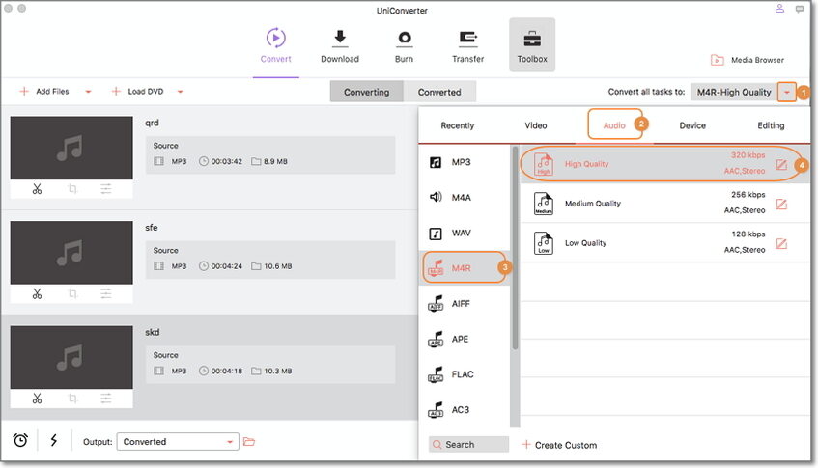The height and width of the screenshot is (468, 818).
Task: Choose M4A format in the list
Action: click(x=465, y=197)
